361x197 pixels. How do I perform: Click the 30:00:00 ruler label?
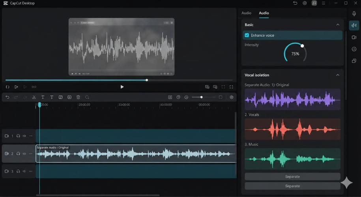pos(124,105)
